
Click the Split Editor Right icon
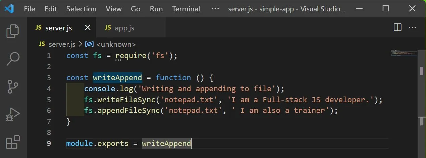(x=397, y=27)
